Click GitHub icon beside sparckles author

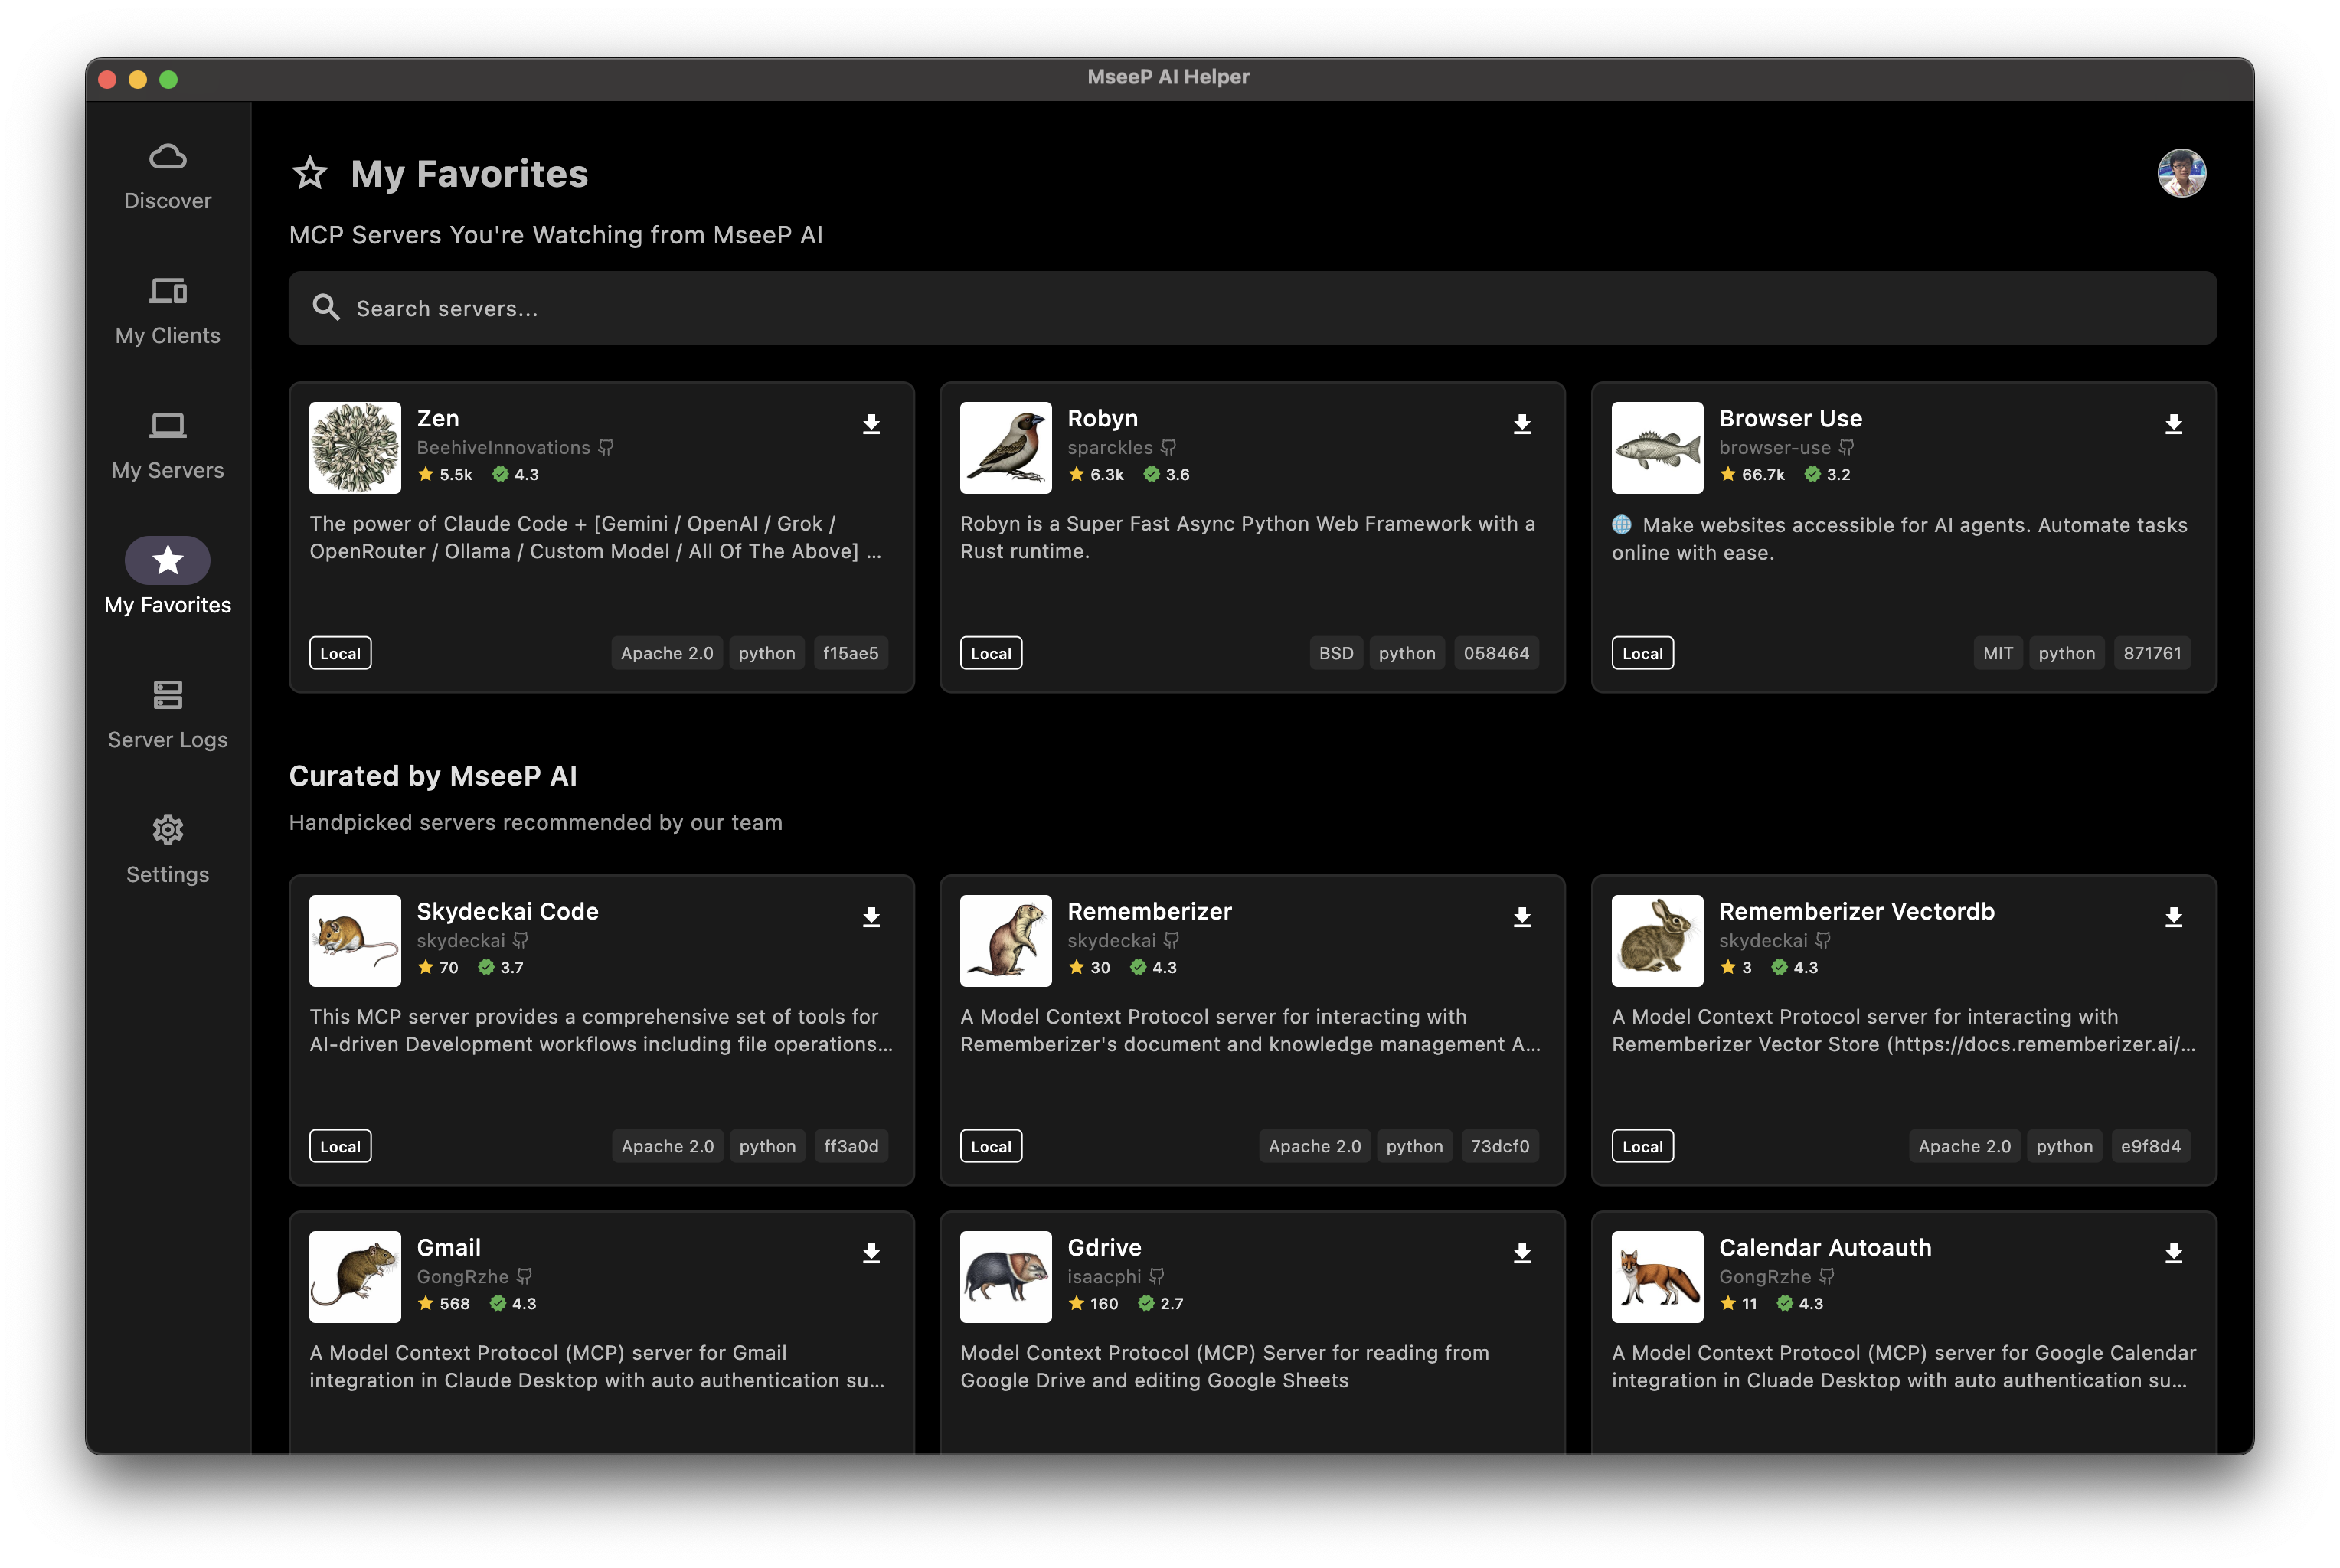(1168, 448)
